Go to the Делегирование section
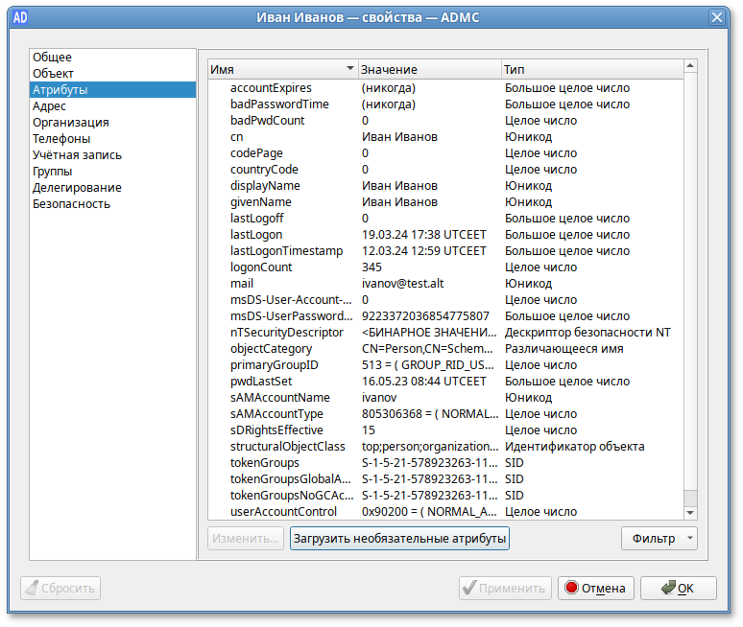Image resolution: width=743 pixels, height=627 pixels. (x=77, y=187)
